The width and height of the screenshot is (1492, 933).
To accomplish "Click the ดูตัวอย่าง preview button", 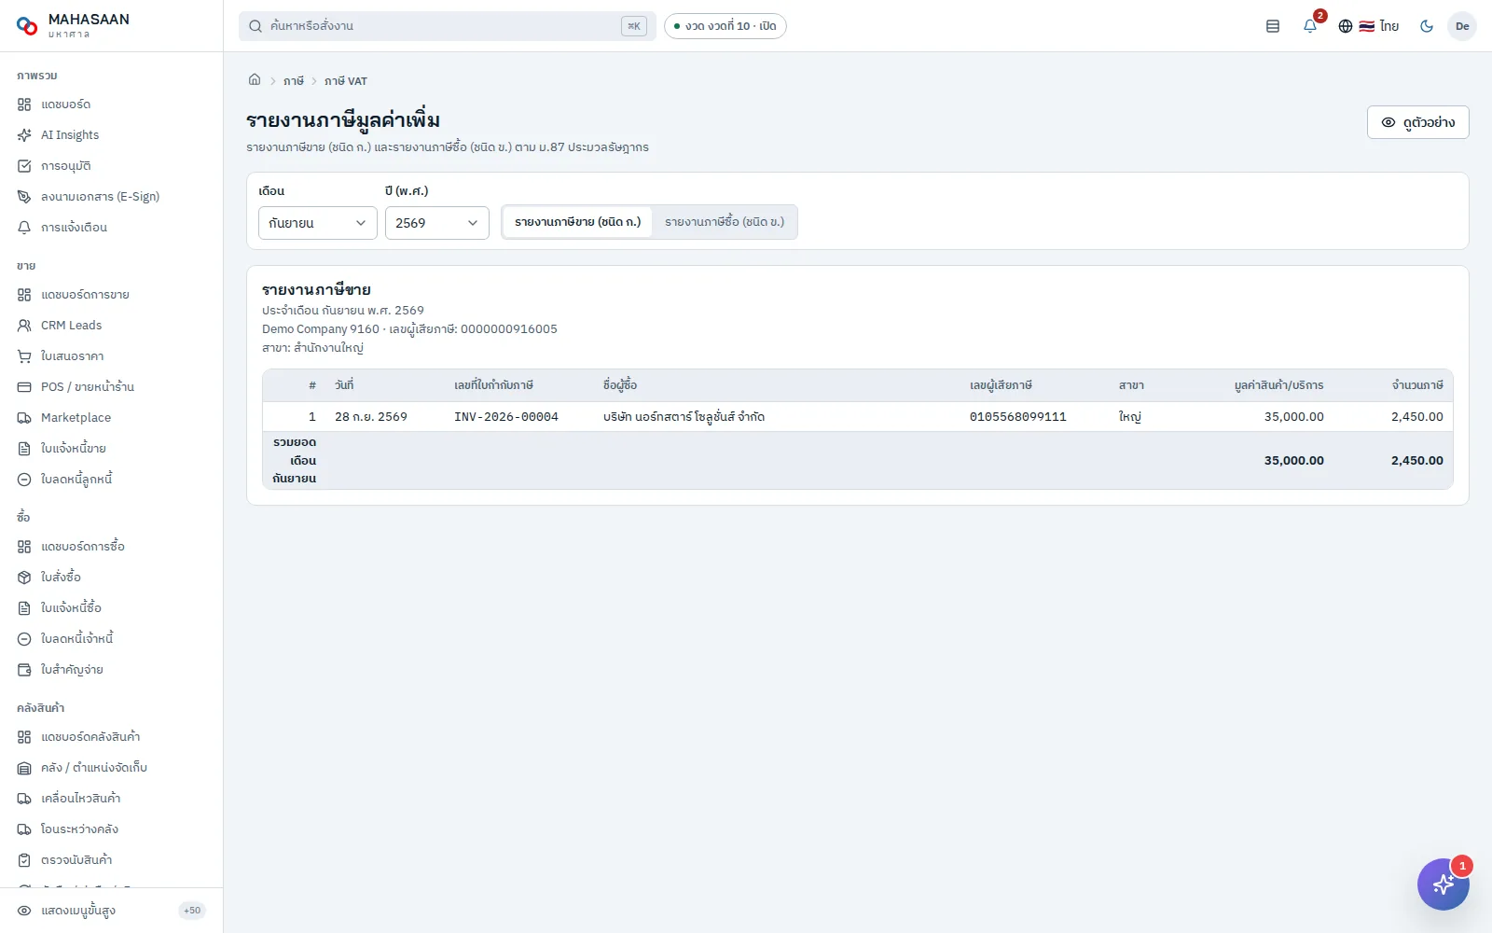I will (x=1418, y=122).
